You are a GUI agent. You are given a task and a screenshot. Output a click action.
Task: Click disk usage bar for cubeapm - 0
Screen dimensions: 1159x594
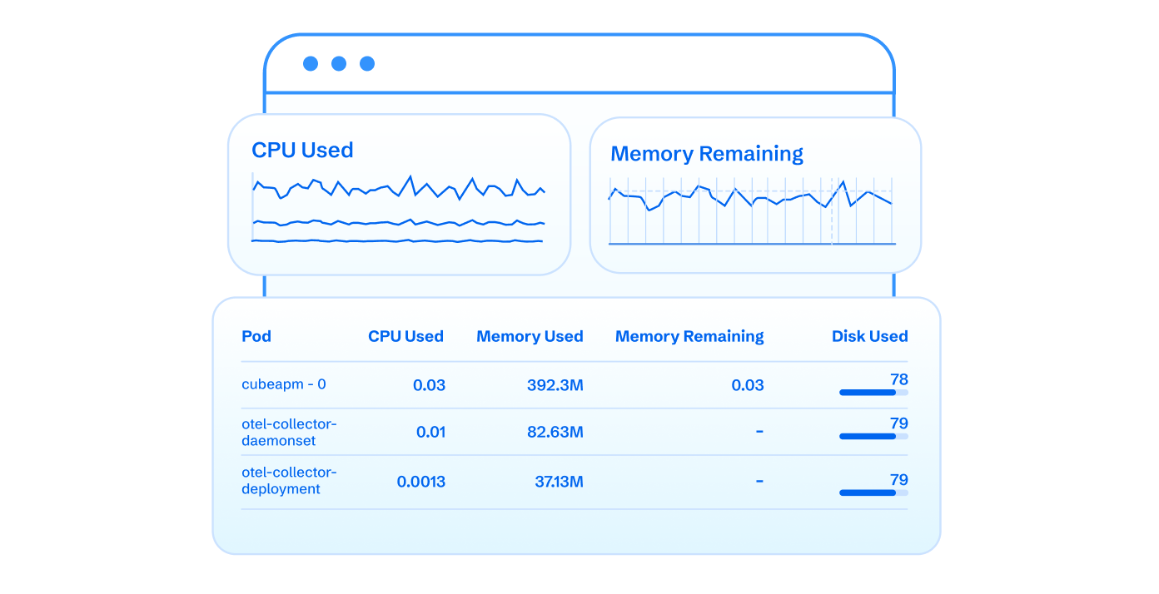(873, 393)
